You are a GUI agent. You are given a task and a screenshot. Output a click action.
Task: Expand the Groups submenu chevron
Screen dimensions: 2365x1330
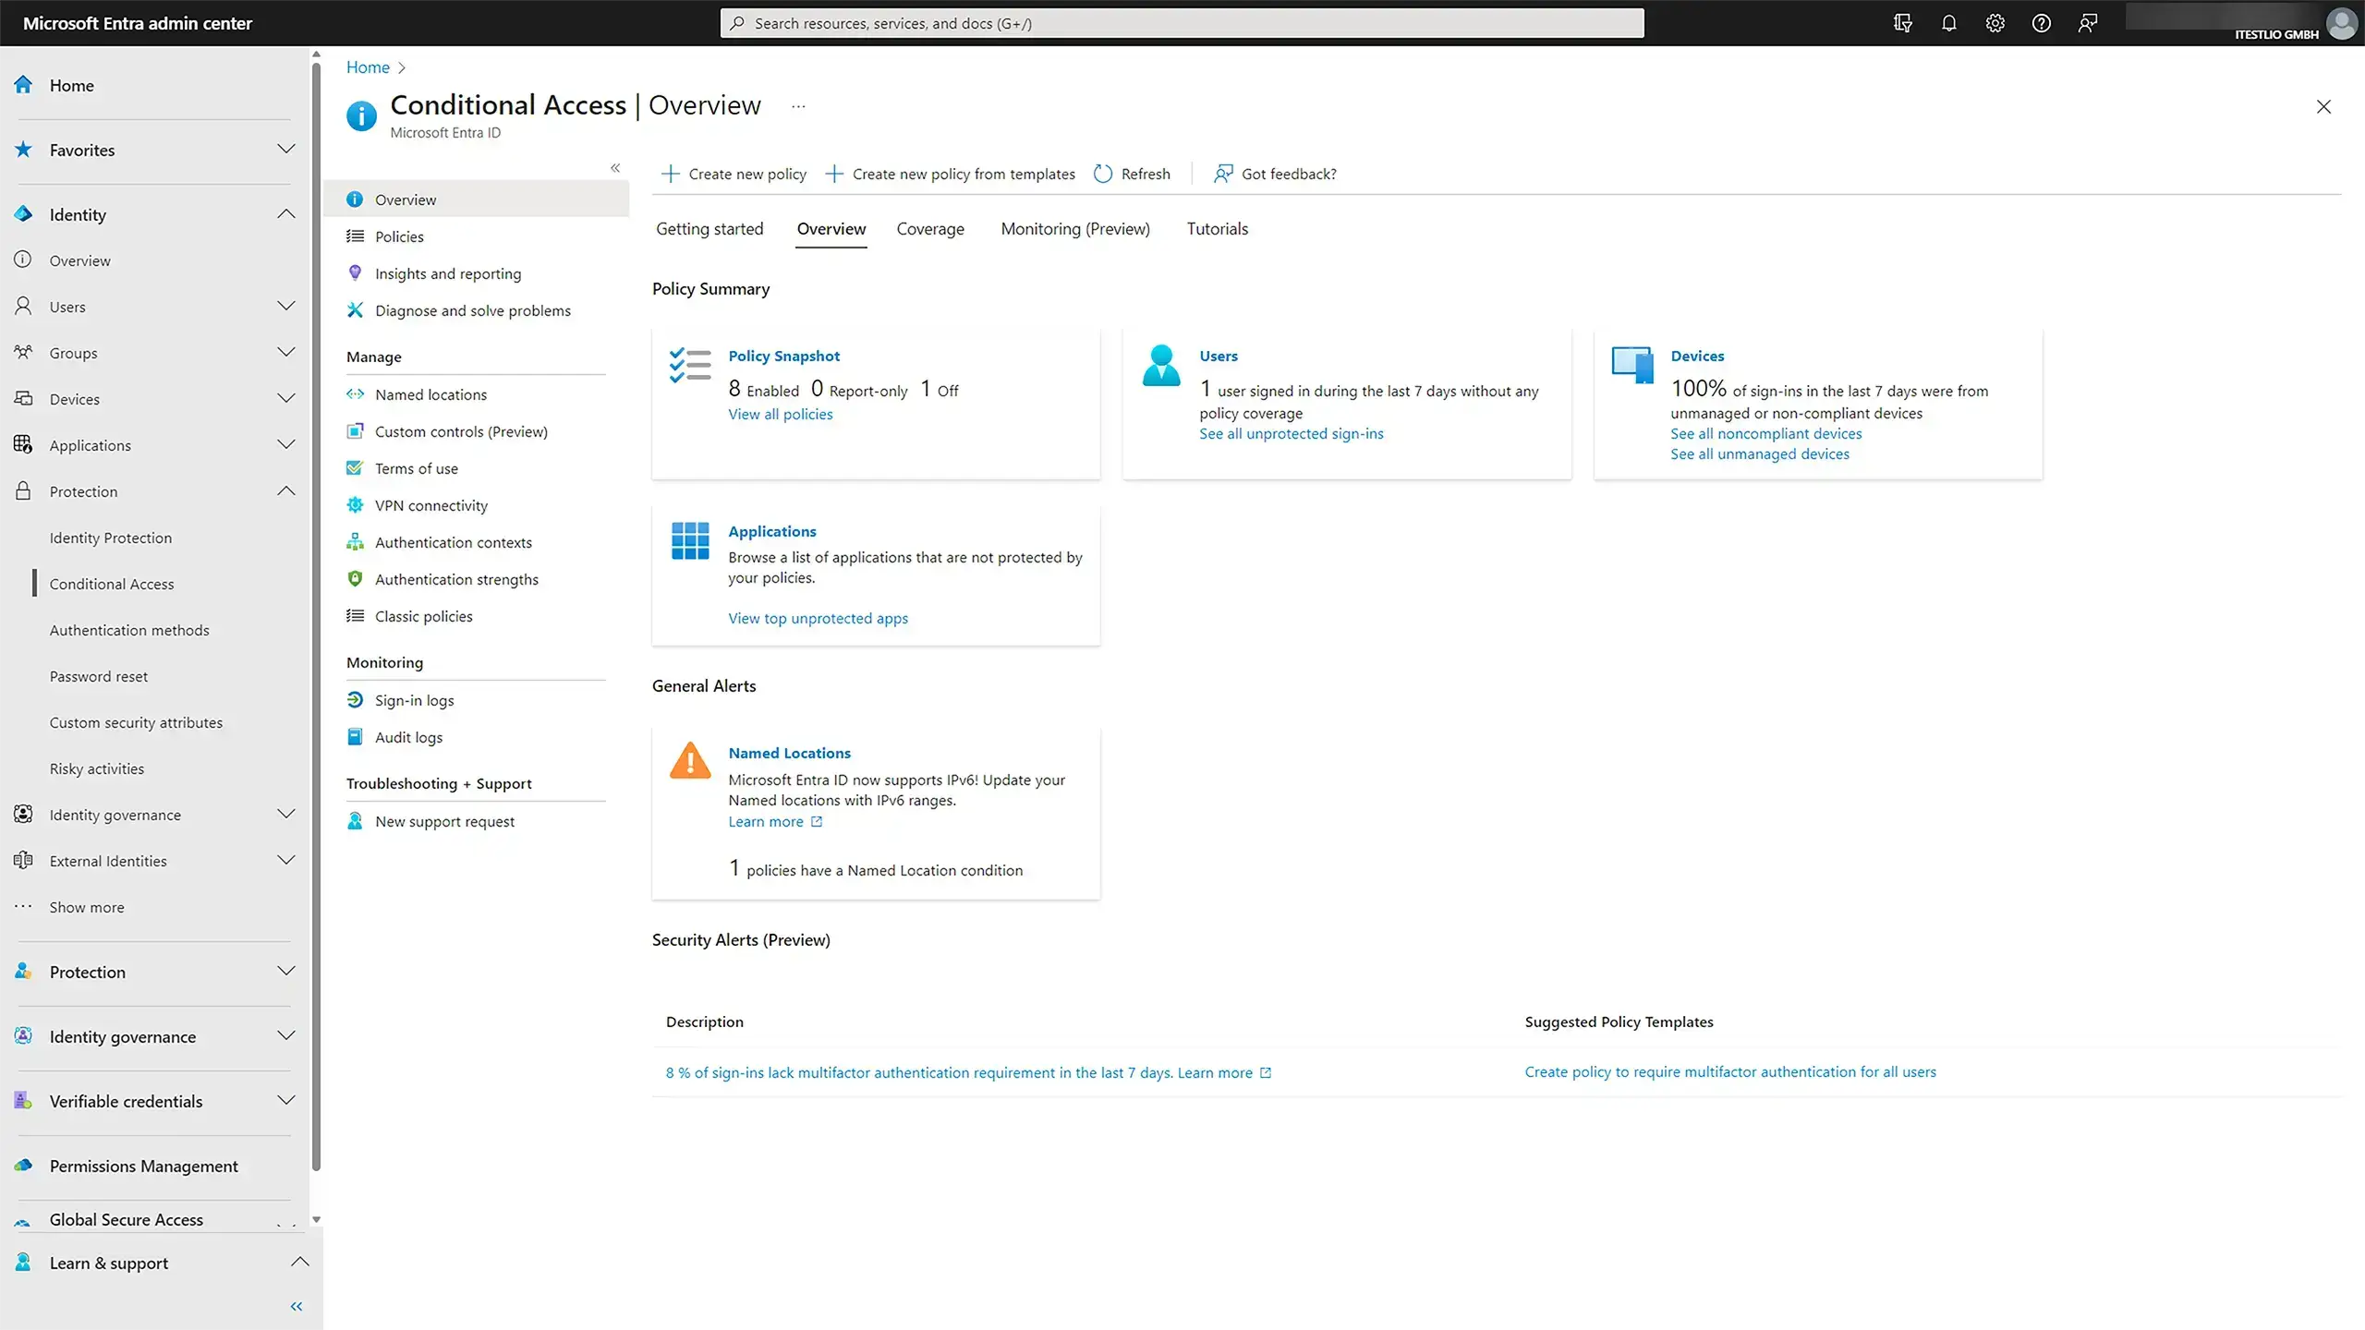click(x=286, y=353)
